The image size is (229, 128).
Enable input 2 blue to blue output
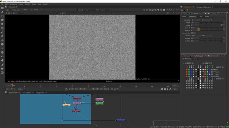[210, 74]
